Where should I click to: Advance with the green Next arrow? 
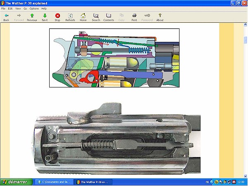(45, 17)
